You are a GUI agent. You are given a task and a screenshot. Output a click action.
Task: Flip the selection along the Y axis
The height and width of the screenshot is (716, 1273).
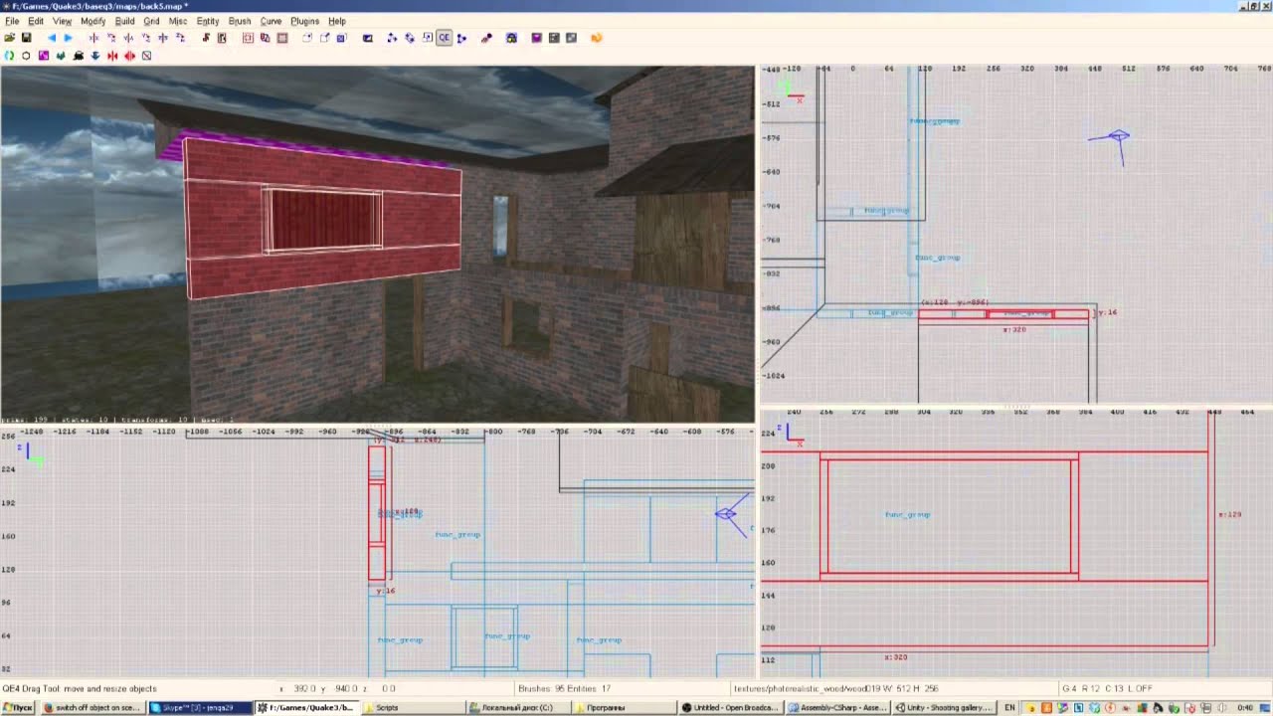coord(128,38)
